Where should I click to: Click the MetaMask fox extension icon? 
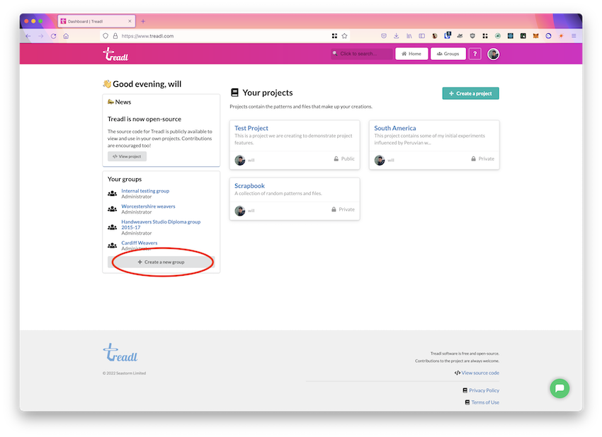[535, 36]
